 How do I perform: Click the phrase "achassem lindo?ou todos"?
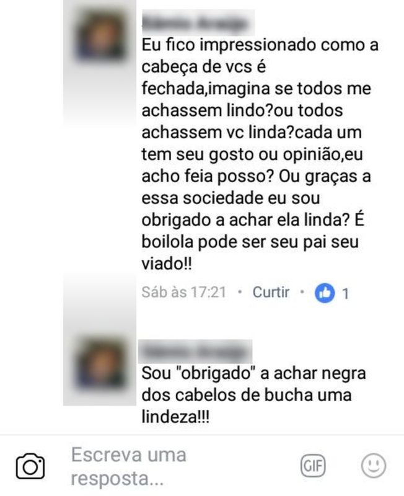tap(242, 111)
